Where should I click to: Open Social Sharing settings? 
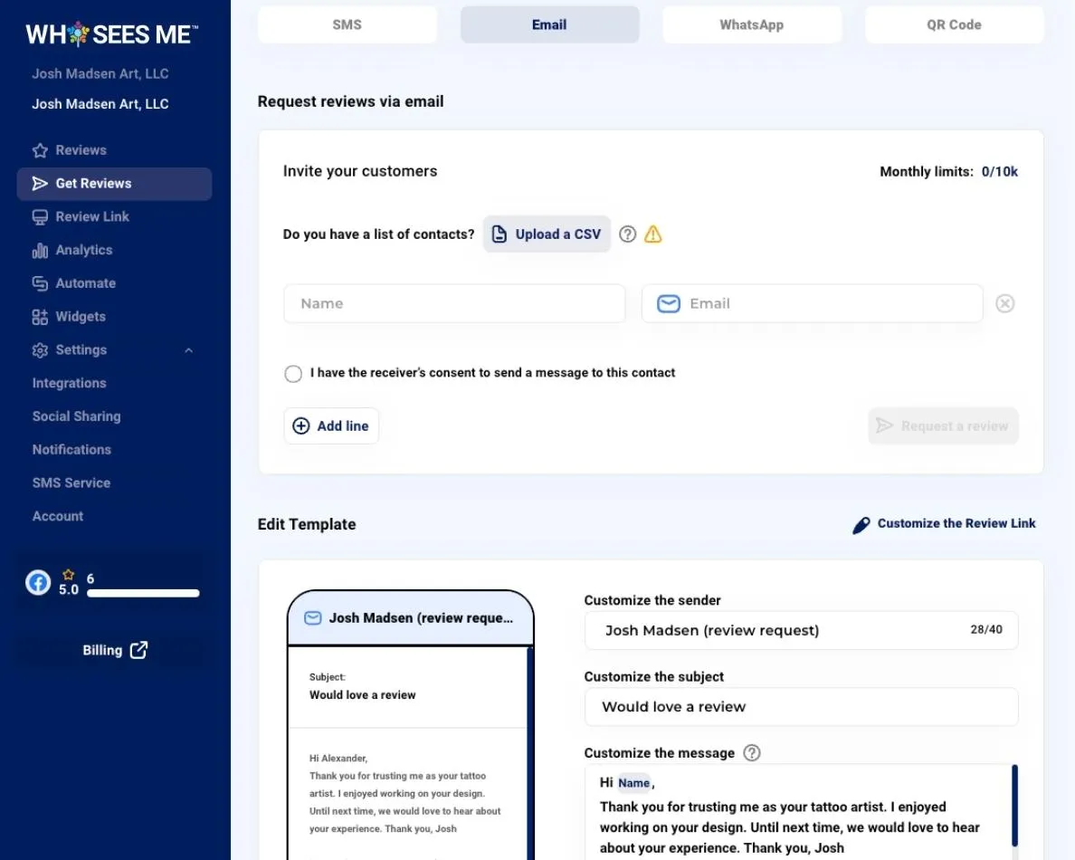pyautogui.click(x=76, y=416)
